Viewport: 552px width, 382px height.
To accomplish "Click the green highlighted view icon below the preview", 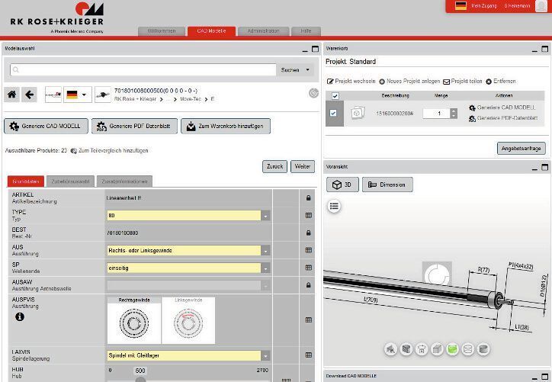I will click(452, 349).
